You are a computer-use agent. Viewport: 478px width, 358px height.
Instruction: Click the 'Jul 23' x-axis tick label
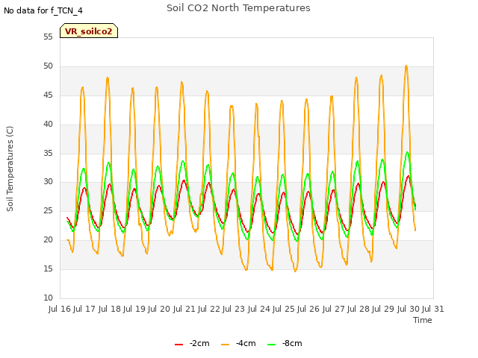pos(234,309)
